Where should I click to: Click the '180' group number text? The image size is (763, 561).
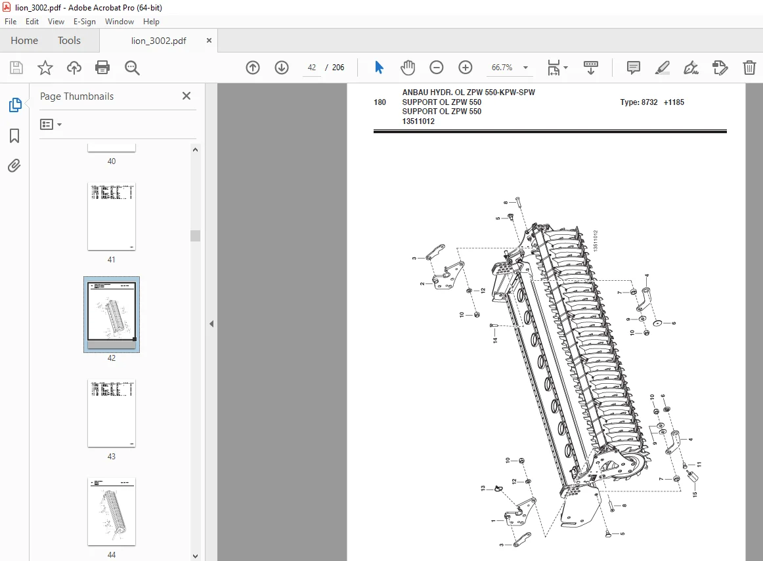[380, 102]
